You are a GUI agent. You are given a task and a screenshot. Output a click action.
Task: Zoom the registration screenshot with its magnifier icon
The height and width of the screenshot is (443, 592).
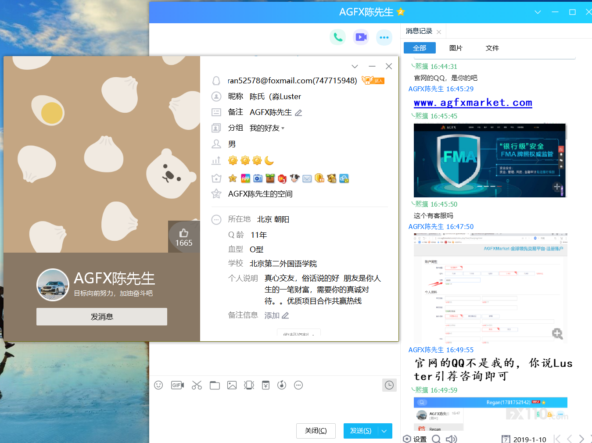[557, 334]
